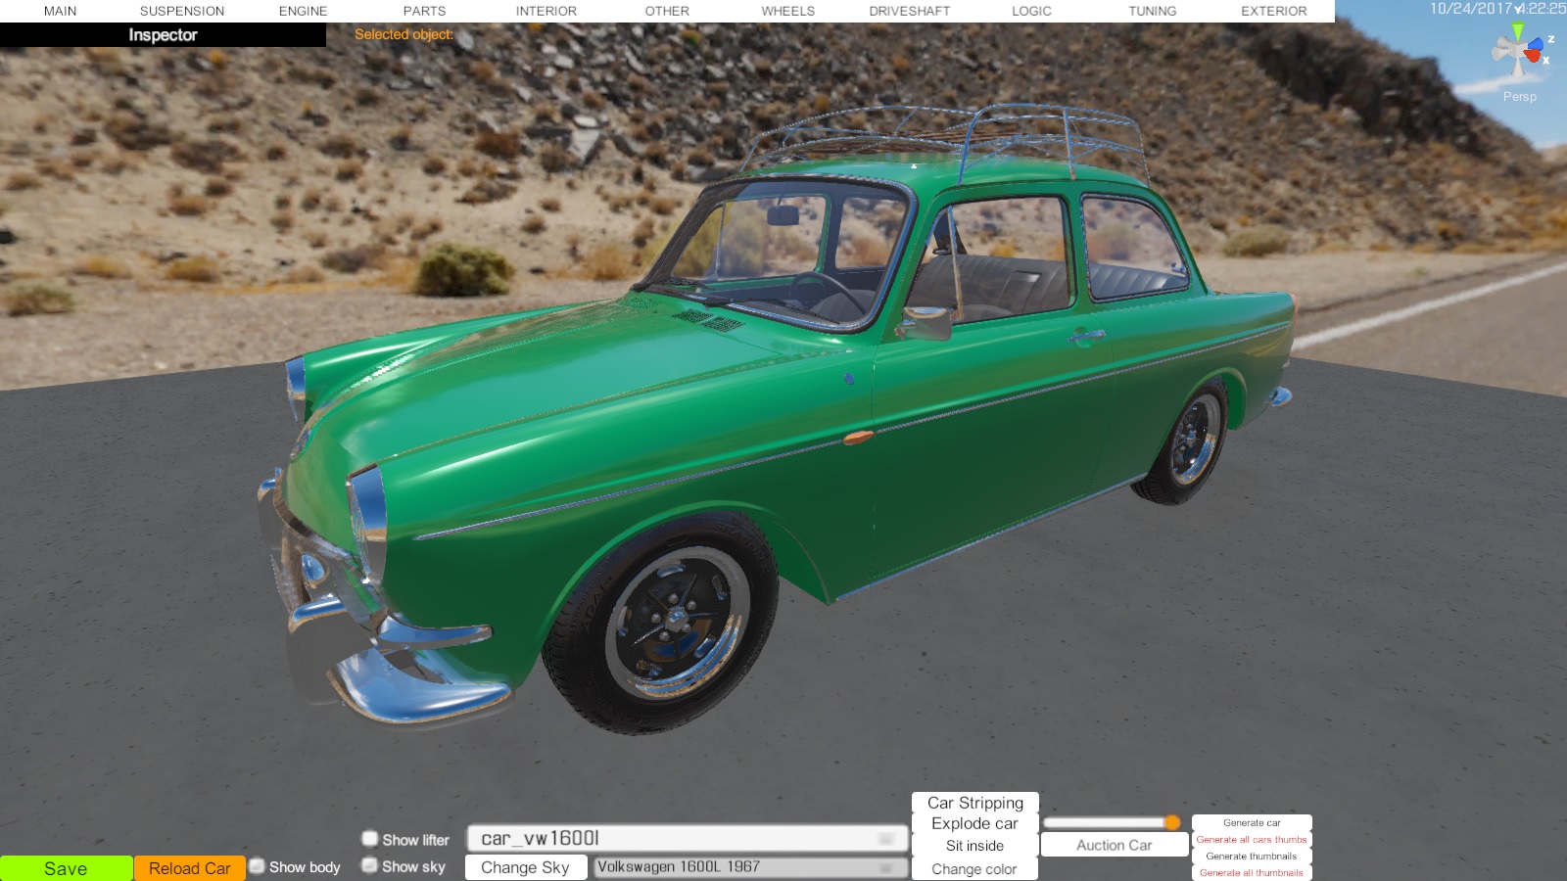1567x881 pixels.
Task: Click the green Y-axis cone on the gizmo
Action: (x=1518, y=32)
